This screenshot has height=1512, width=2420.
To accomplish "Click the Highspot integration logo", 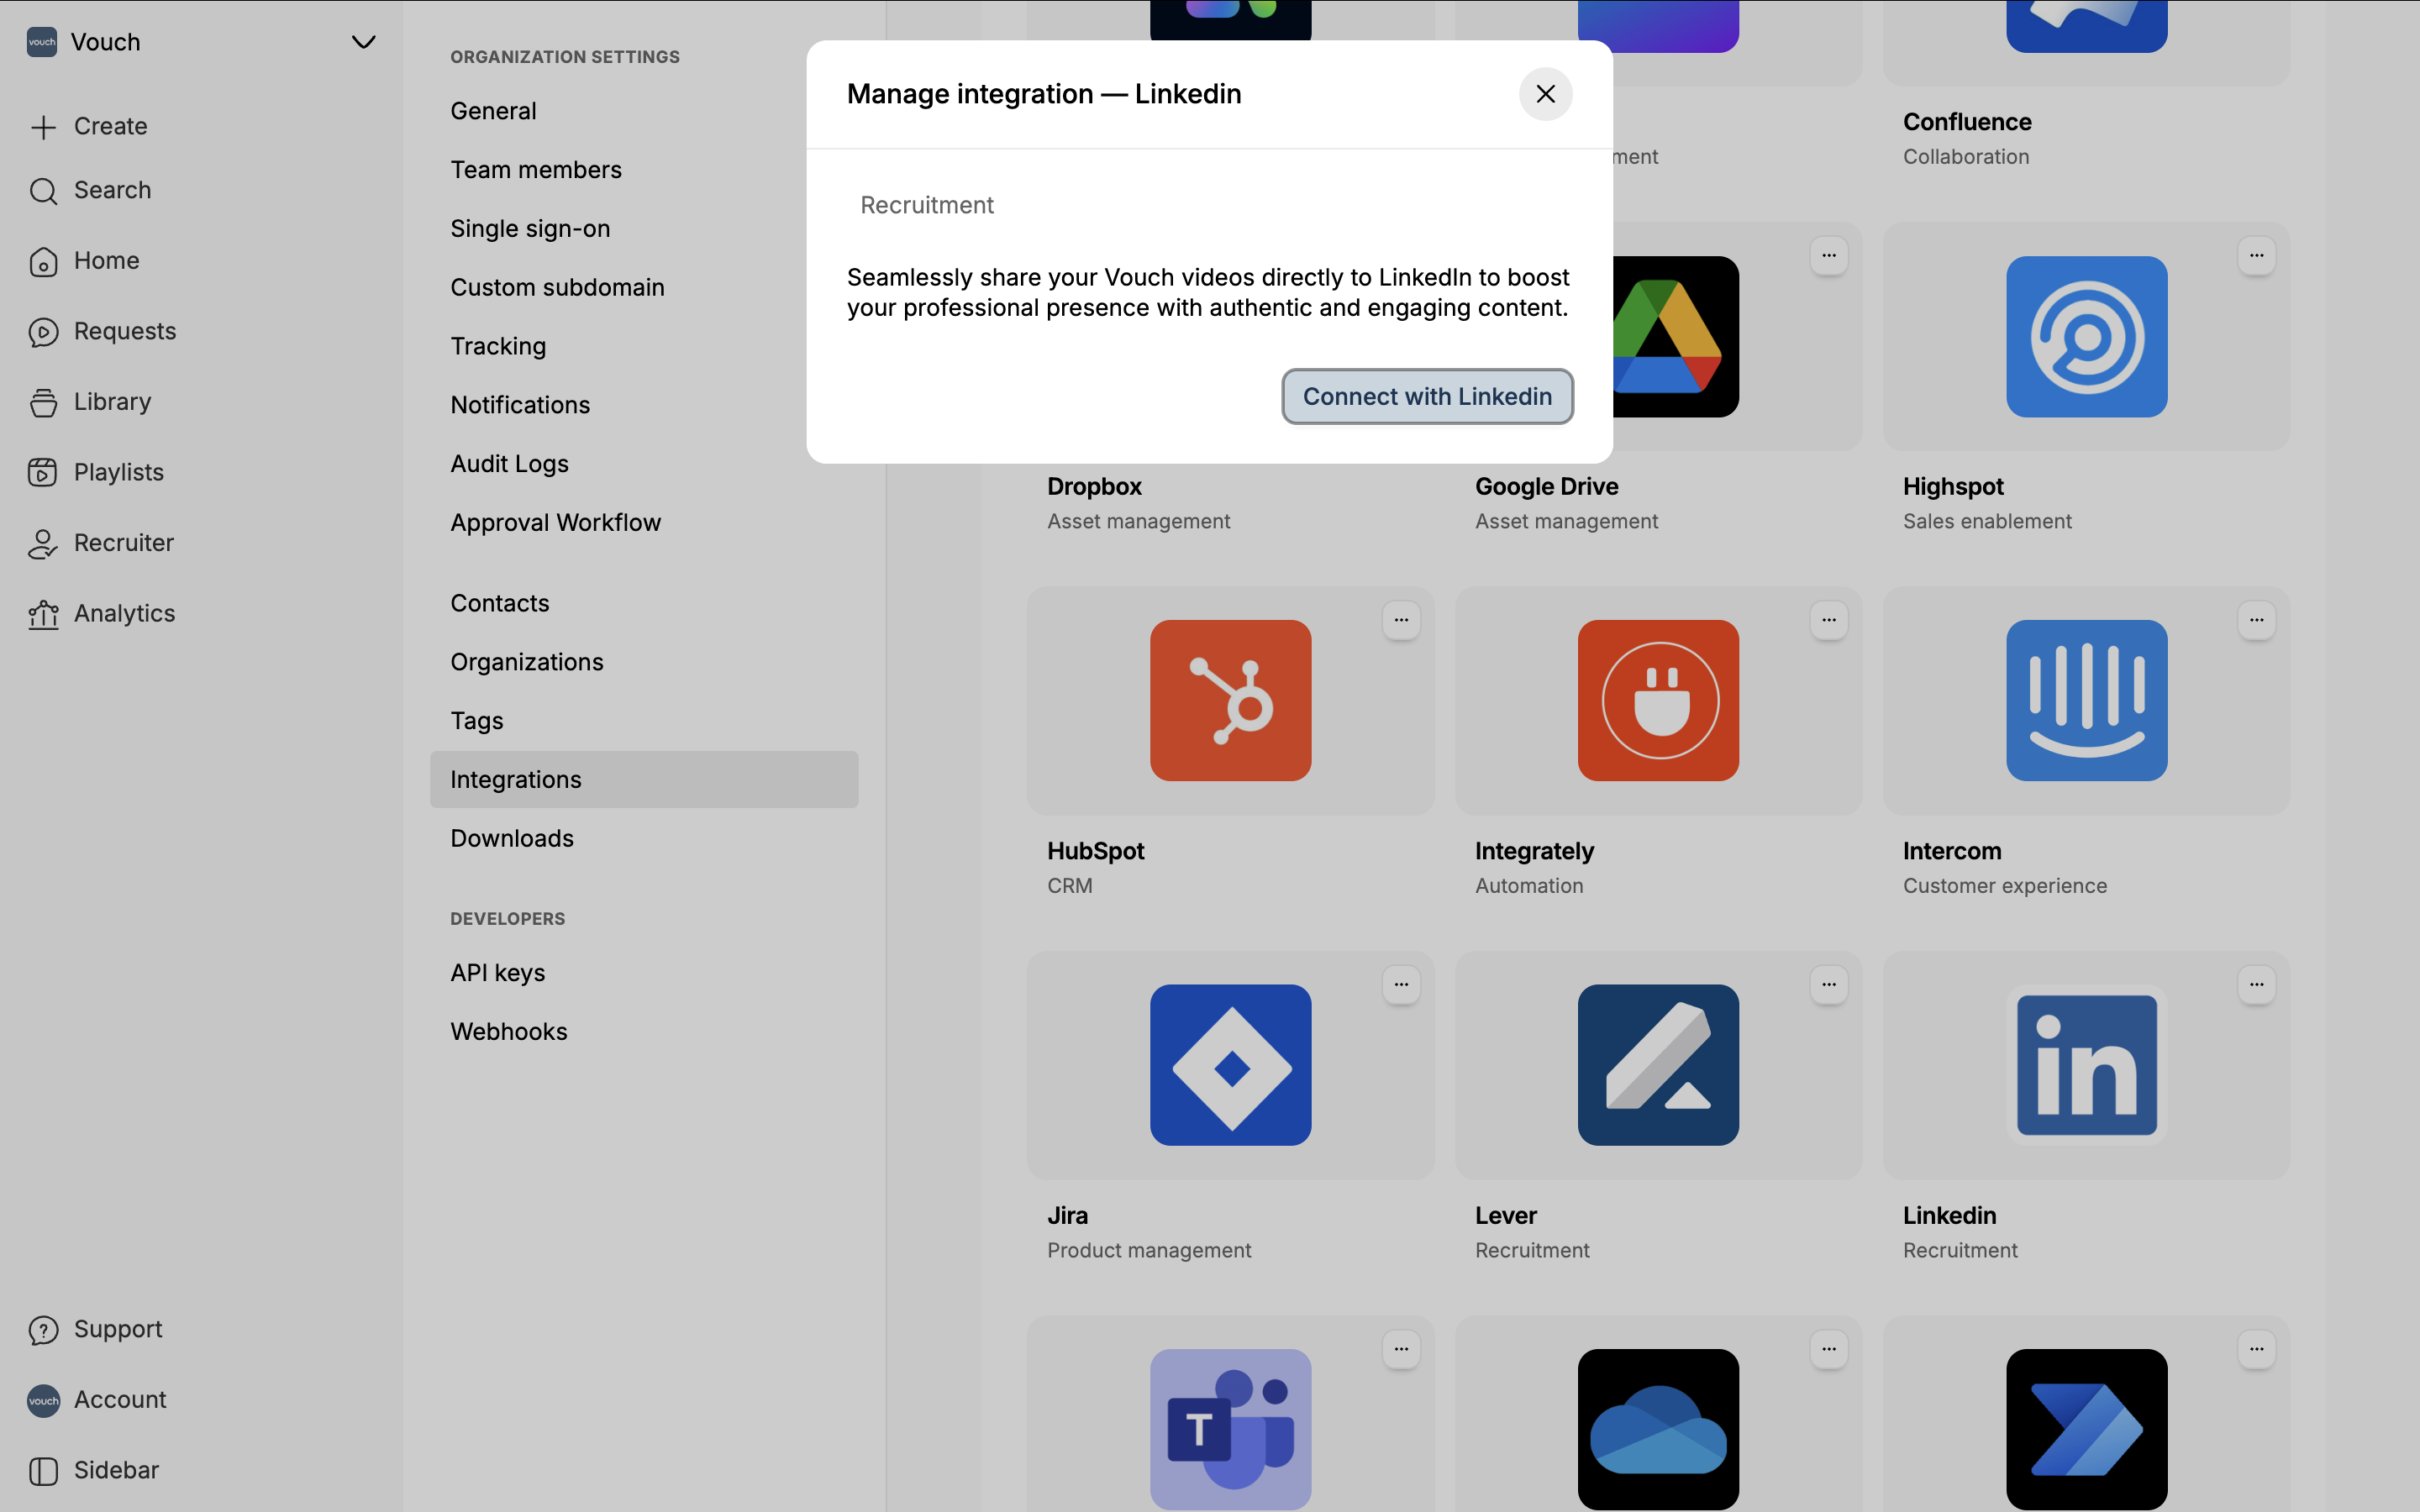I will (x=2086, y=337).
